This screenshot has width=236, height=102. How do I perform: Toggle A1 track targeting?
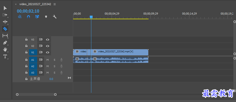click(x=33, y=60)
